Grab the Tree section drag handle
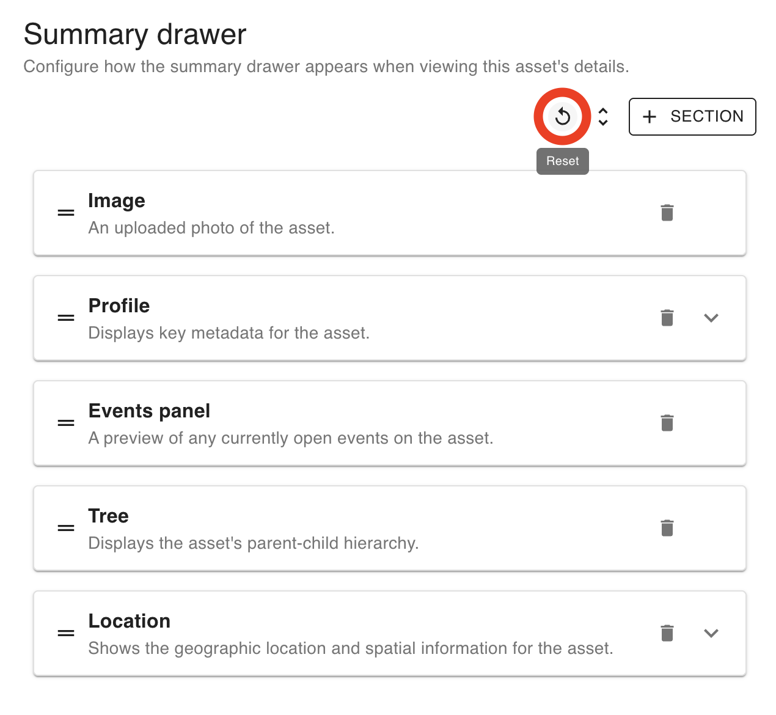The image size is (776, 715). click(66, 528)
